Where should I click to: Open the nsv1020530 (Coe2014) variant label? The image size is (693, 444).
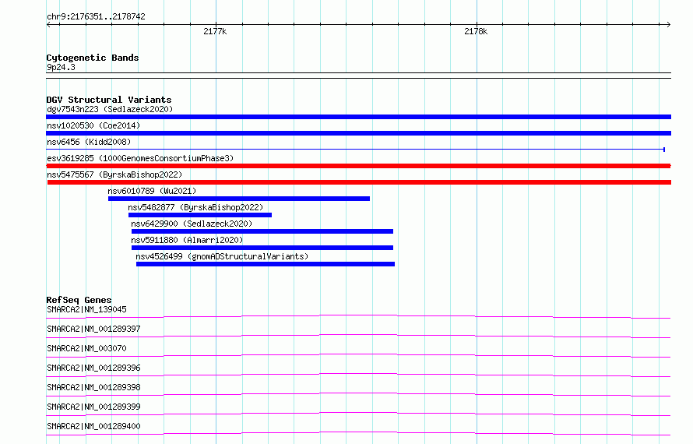(x=93, y=125)
